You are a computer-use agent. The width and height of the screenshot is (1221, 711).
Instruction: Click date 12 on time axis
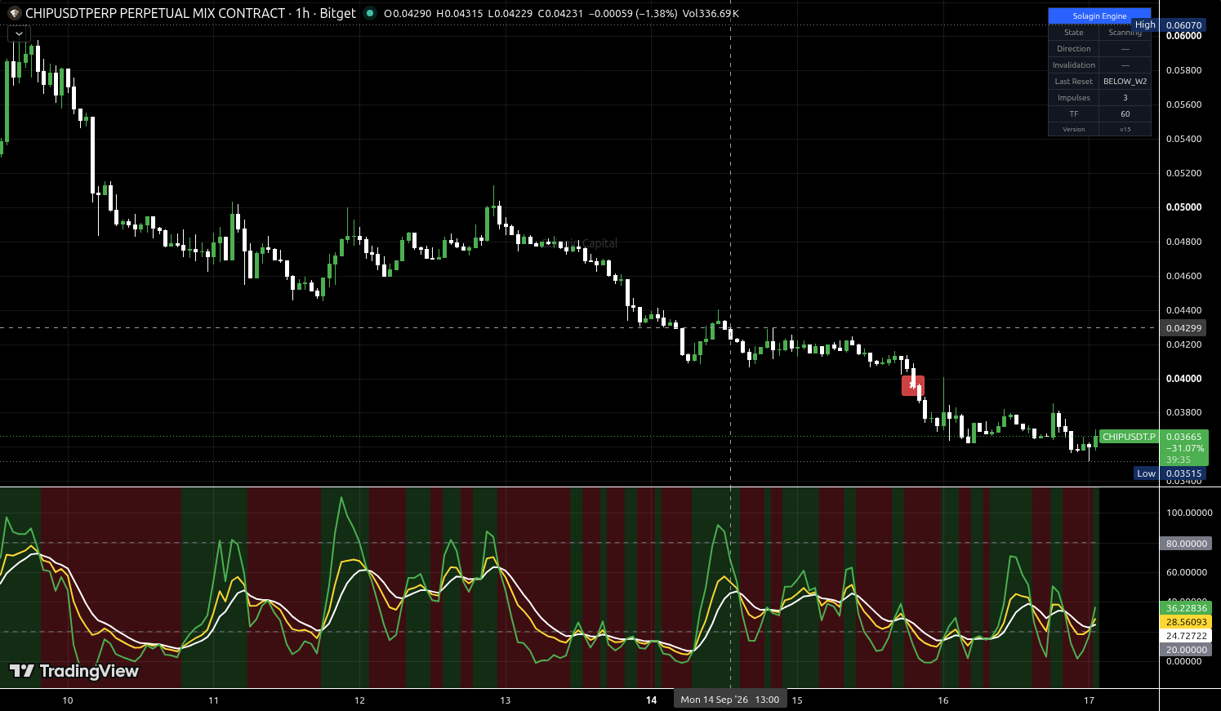click(x=359, y=700)
